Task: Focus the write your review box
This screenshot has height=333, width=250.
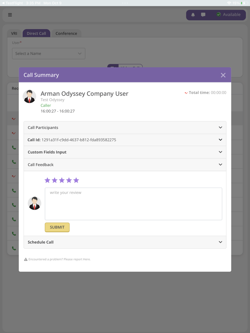Action: [134, 204]
